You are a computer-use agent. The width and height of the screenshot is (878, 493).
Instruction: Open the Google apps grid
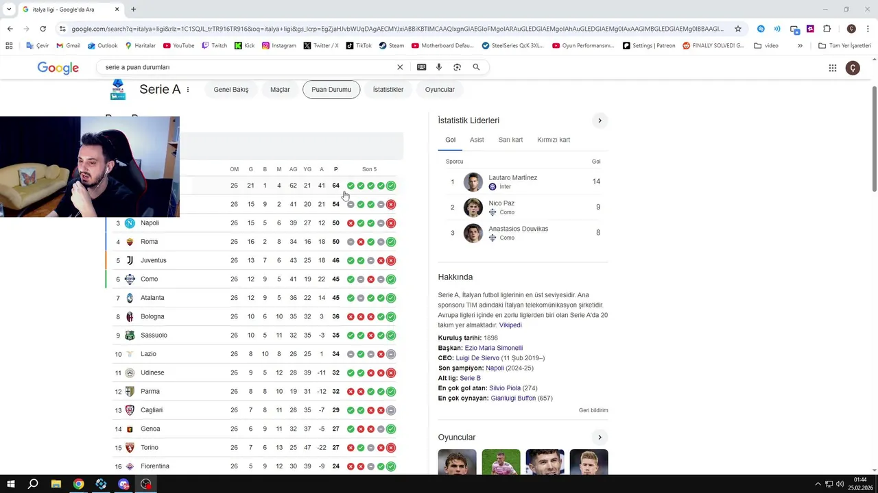pyautogui.click(x=832, y=68)
